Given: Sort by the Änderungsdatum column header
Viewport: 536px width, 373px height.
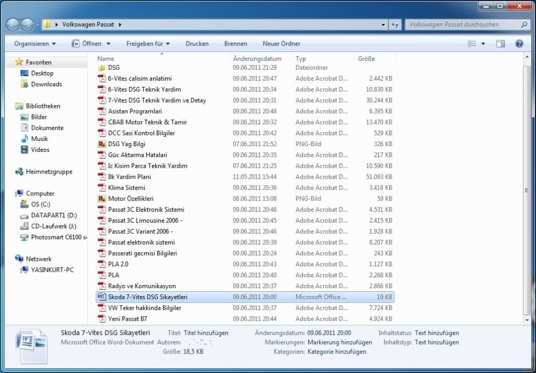Looking at the screenshot, I should (x=261, y=59).
